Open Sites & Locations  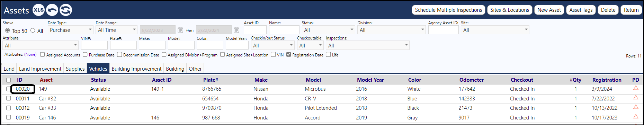(510, 10)
